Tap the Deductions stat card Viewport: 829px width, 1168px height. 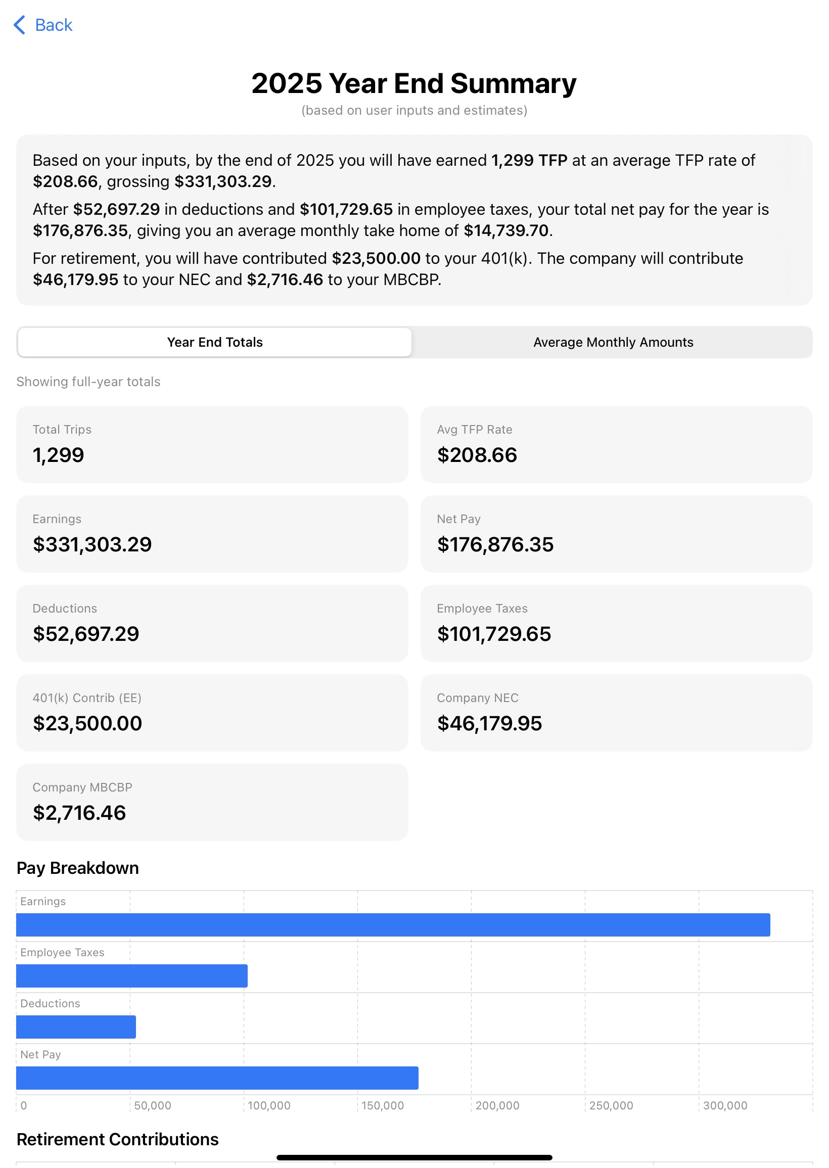(212, 623)
